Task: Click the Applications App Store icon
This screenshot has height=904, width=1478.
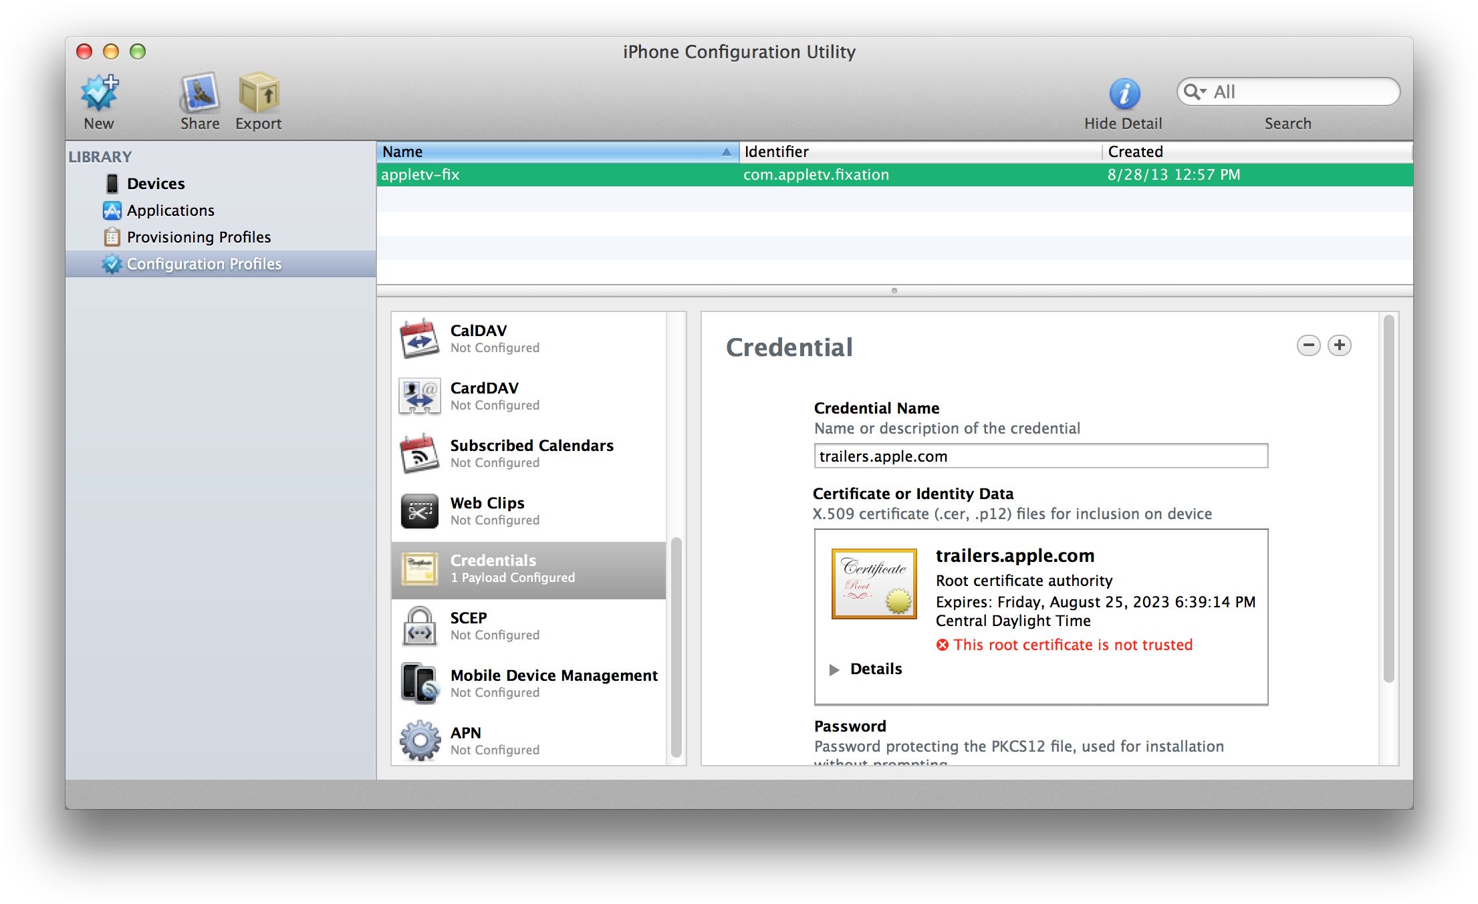Action: click(112, 210)
